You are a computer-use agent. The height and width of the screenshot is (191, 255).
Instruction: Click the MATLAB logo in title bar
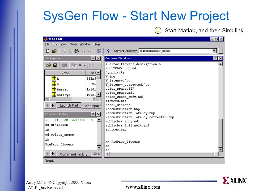[46, 39]
